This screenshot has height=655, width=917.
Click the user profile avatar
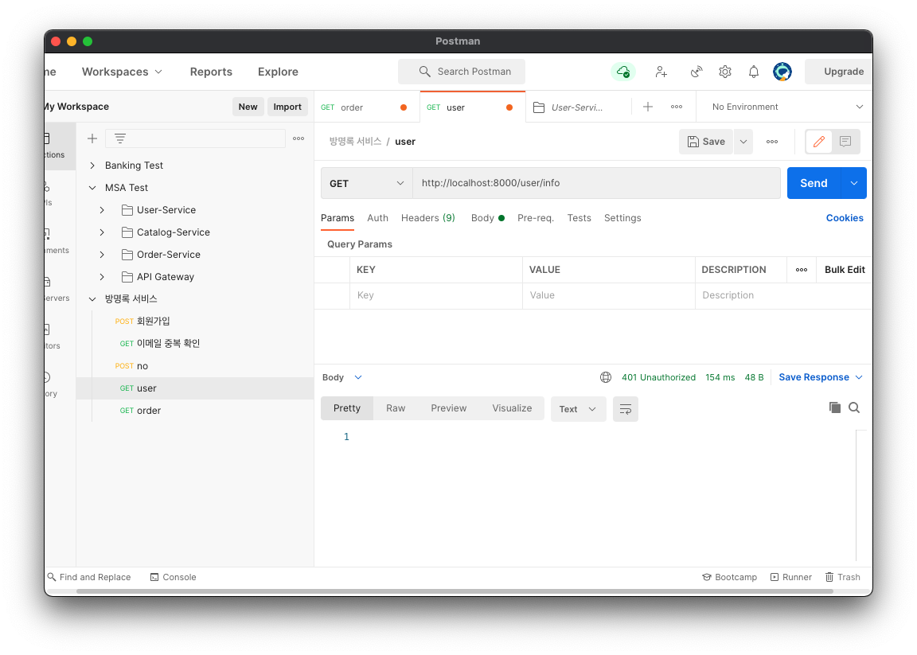[x=782, y=72]
